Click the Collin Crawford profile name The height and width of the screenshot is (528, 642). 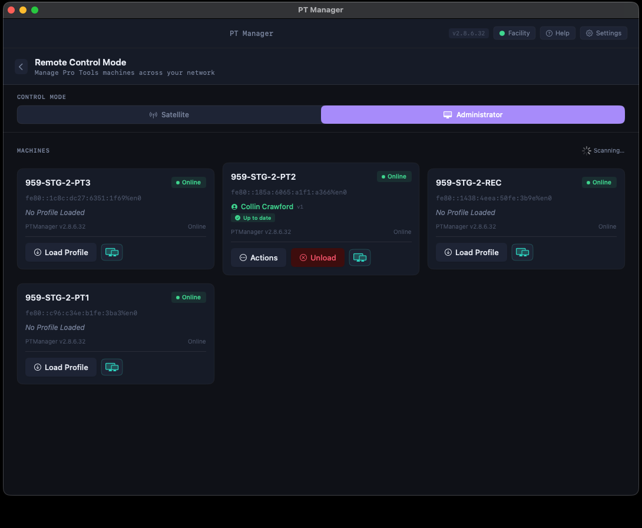(267, 207)
